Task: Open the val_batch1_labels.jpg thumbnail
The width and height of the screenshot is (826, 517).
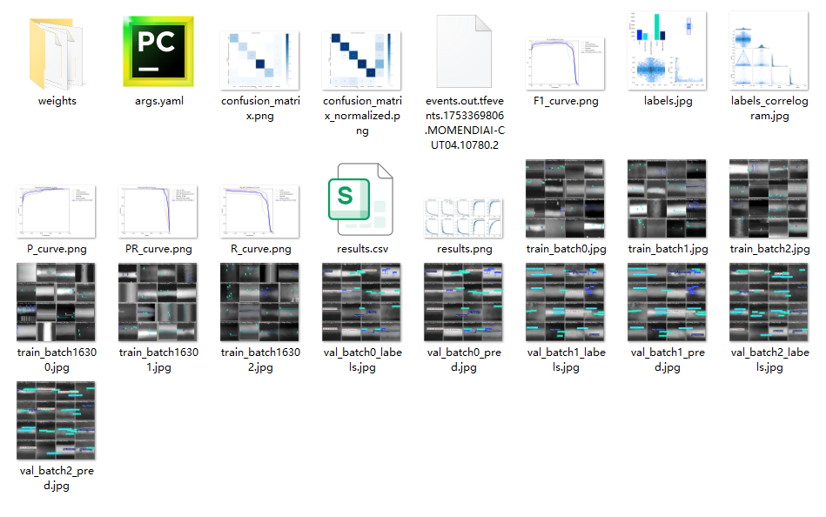Action: coord(565,302)
